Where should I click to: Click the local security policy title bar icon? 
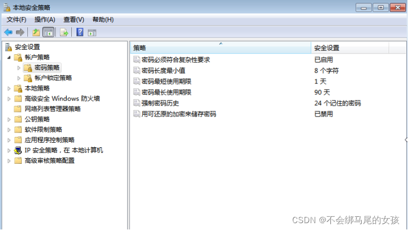[x=7, y=7]
